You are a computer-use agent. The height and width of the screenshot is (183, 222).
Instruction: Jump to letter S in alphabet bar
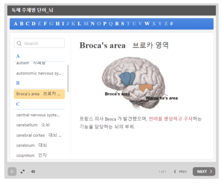[123, 24]
